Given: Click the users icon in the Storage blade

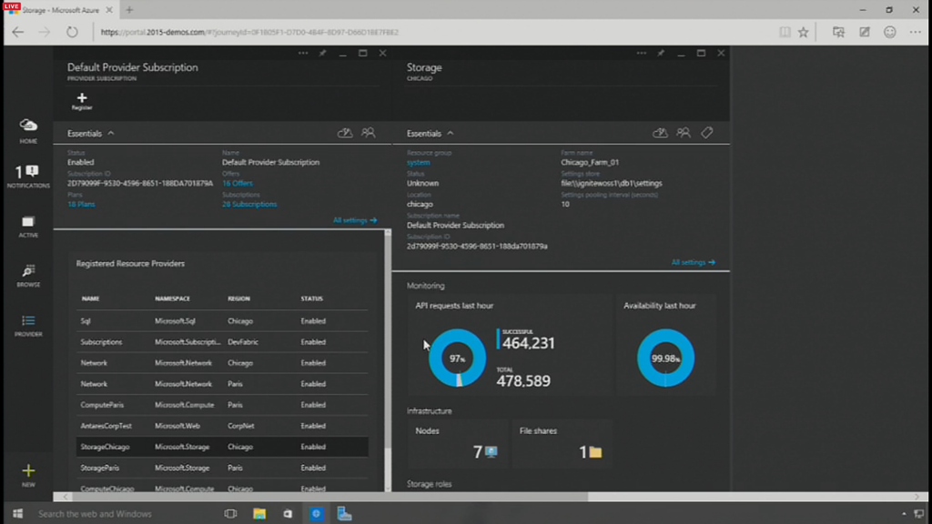Looking at the screenshot, I should point(683,133).
